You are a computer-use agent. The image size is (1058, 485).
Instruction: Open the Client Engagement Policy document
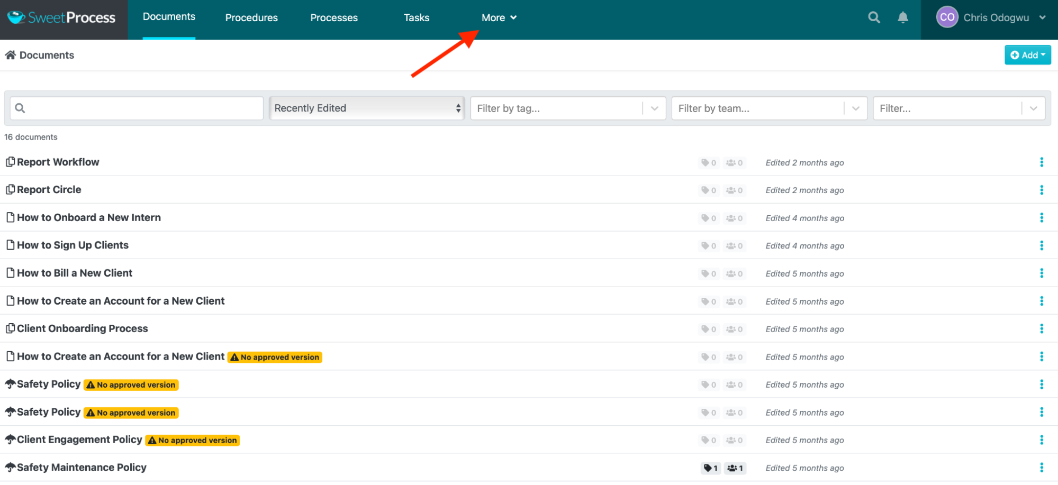(79, 440)
